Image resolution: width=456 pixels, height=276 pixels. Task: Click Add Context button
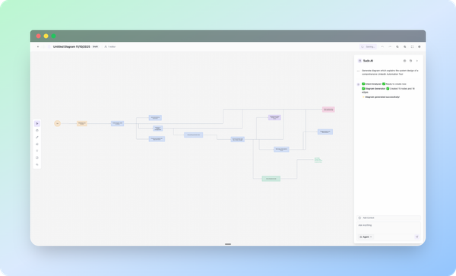tap(388, 217)
